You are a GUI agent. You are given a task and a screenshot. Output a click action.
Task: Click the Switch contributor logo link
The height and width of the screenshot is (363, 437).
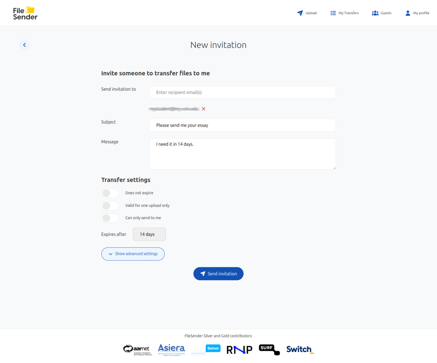(x=300, y=350)
